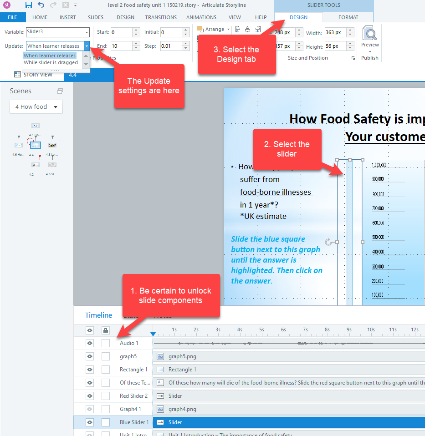Image resolution: width=425 pixels, height=436 pixels.
Task: Click the Save icon in quick access toolbar
Action: pos(29,5)
